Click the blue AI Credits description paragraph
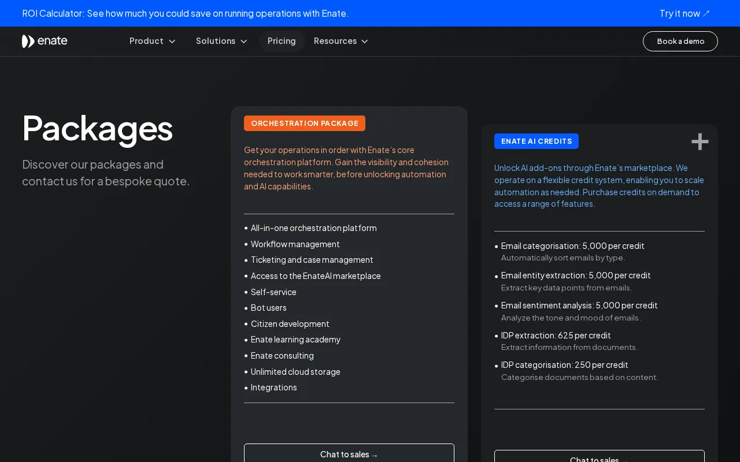Screen dimensions: 740x462 coord(600,186)
